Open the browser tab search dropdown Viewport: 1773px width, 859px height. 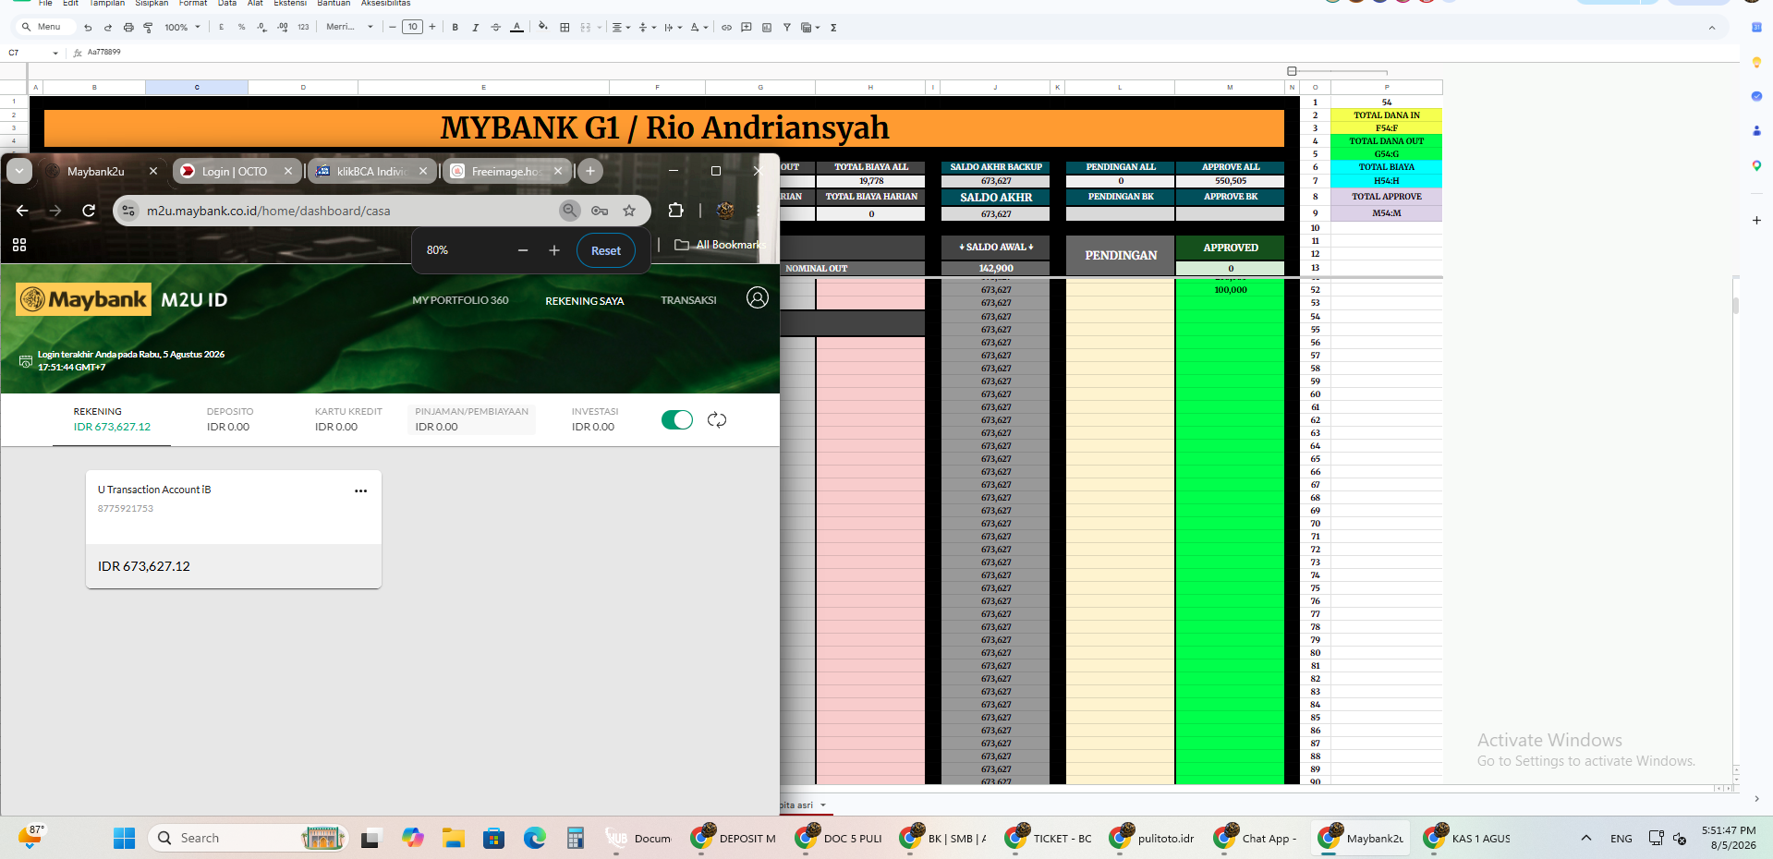click(19, 171)
